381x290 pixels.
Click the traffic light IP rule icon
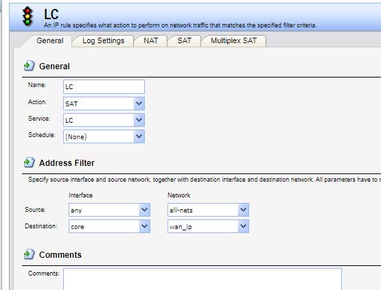[27, 16]
